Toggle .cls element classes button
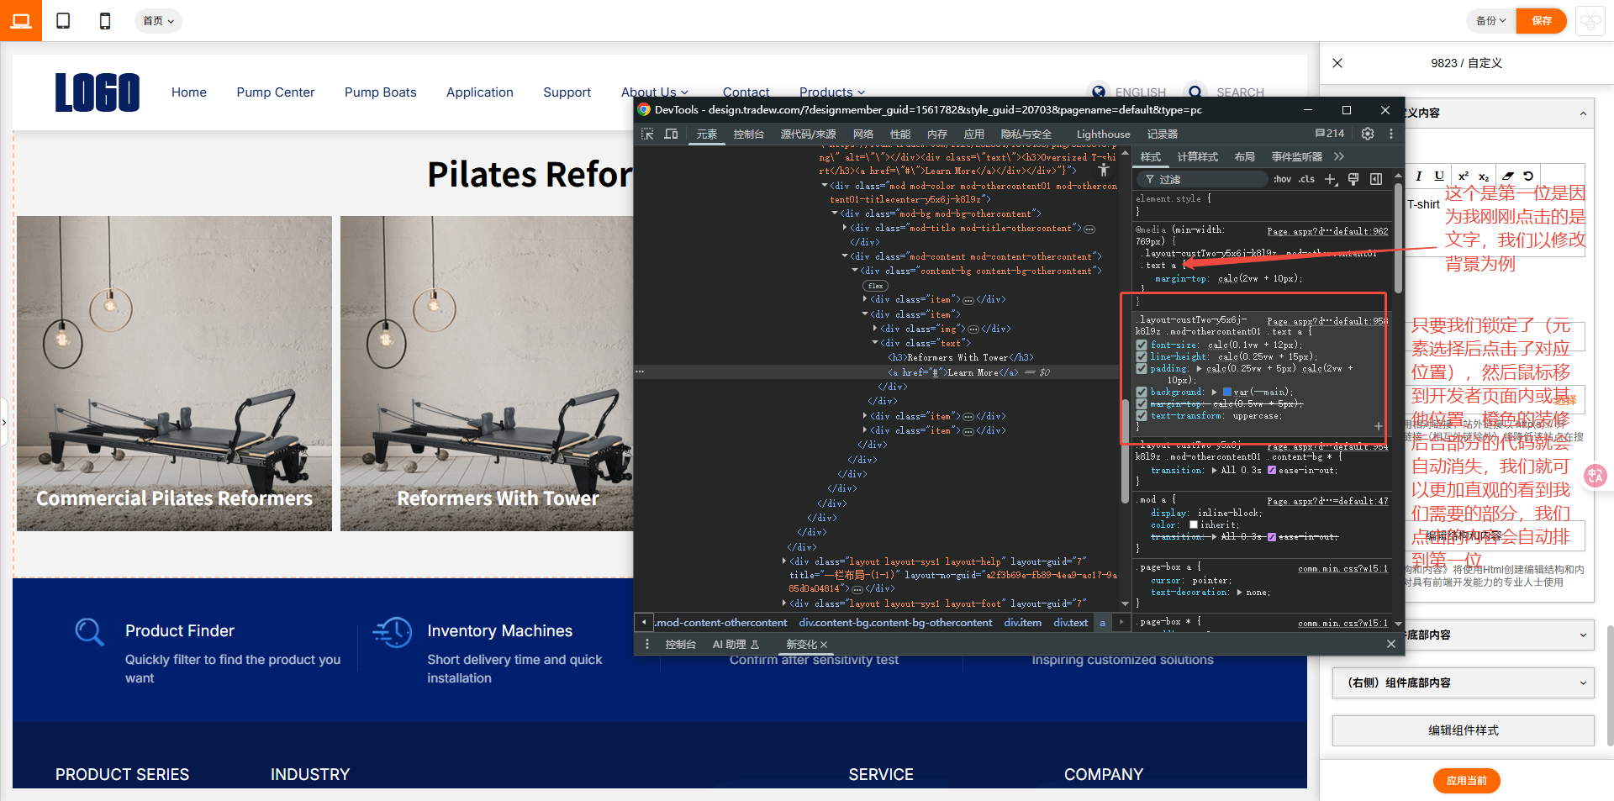The image size is (1614, 801). tap(1306, 179)
